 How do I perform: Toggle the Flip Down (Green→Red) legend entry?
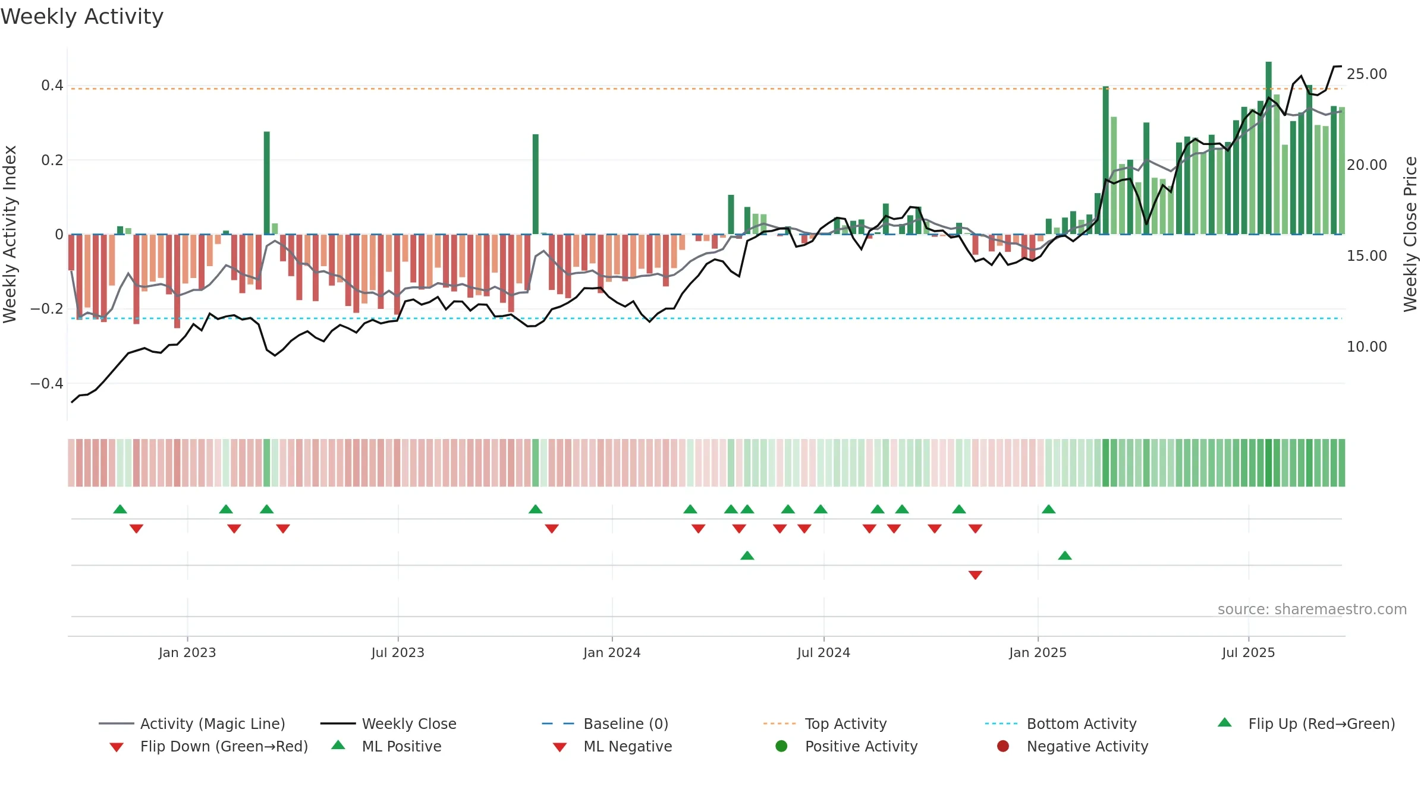[209, 746]
